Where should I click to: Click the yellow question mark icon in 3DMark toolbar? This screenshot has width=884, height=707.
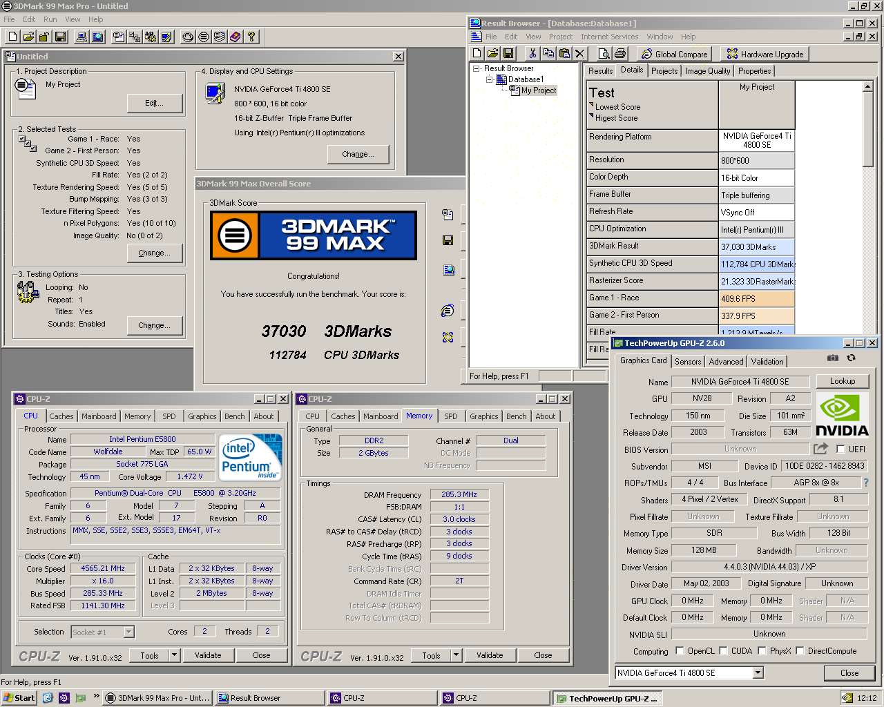[251, 37]
